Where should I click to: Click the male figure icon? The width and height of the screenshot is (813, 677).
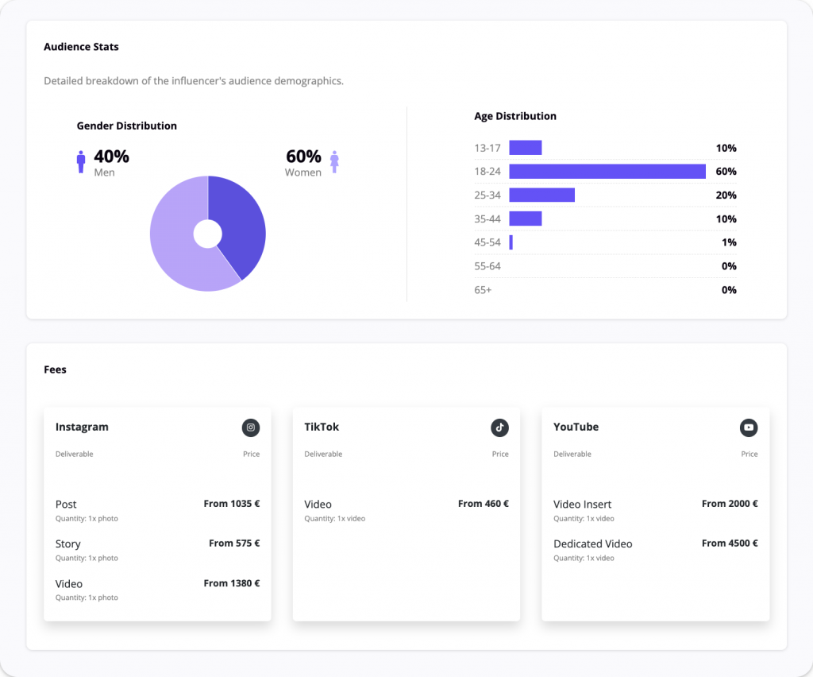pos(81,162)
